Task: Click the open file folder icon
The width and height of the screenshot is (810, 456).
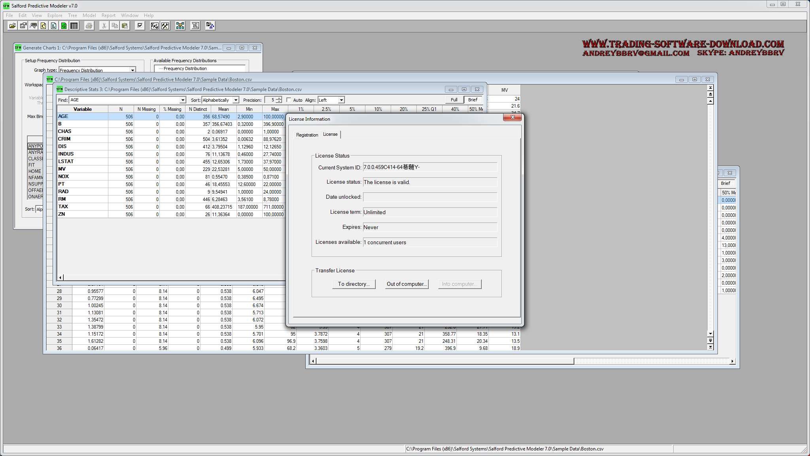Action: (x=13, y=26)
